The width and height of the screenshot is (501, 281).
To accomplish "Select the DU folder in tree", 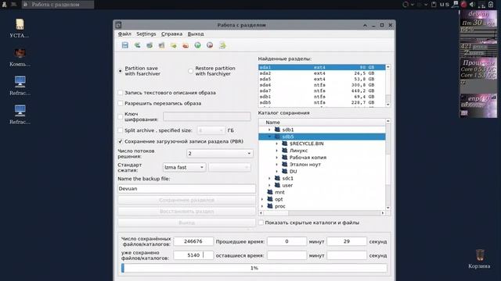I will click(293, 172).
